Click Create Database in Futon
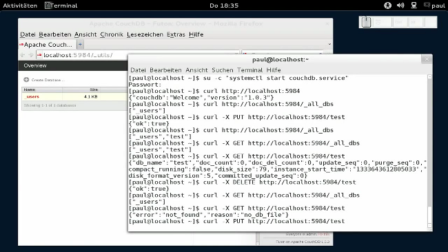448x252 pixels. [x=48, y=80]
